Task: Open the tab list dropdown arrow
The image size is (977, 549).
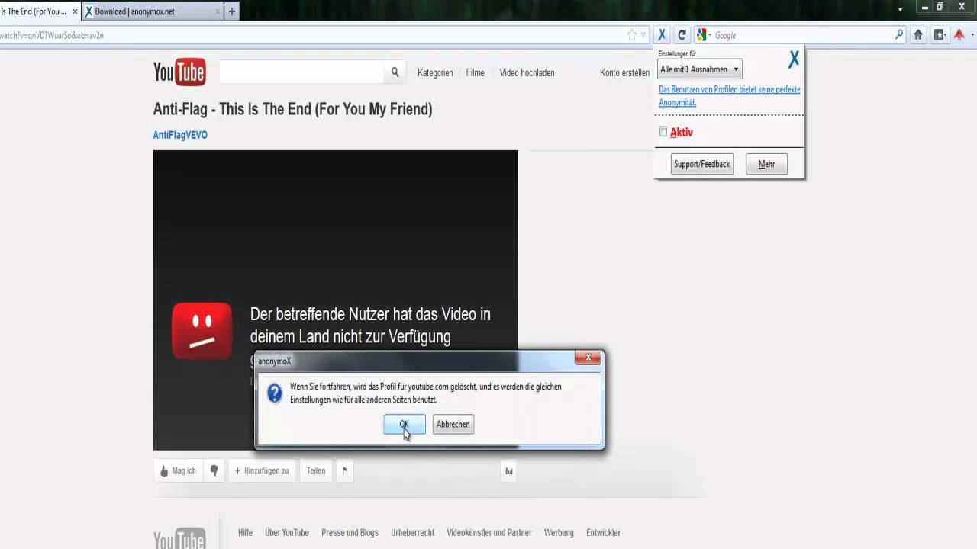Action: click(901, 10)
